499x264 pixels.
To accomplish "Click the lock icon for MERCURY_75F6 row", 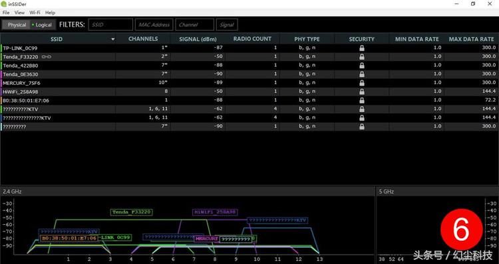I will (x=362, y=83).
